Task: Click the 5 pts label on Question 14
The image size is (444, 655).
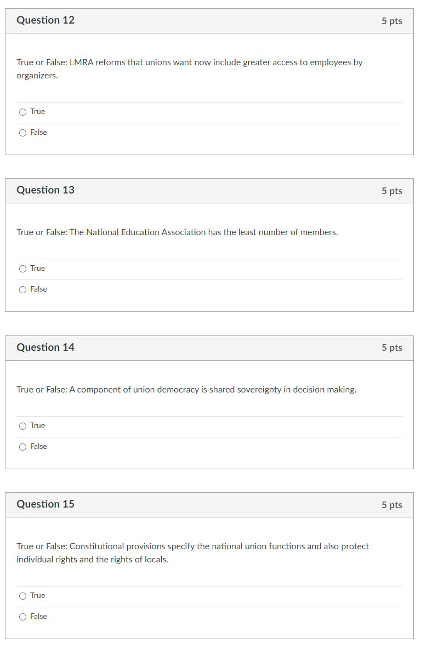Action: (x=392, y=348)
